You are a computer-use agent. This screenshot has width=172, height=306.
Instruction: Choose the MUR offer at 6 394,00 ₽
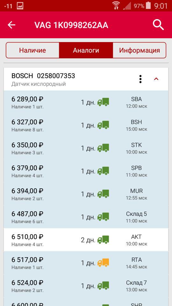pos(86,194)
